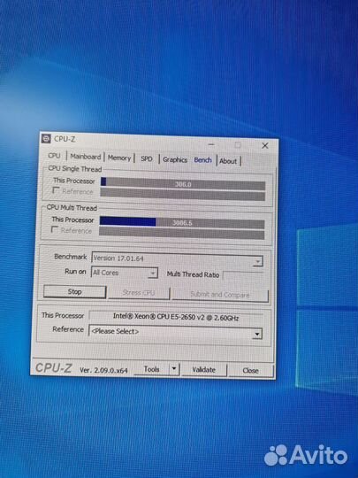Click the multi thread score bar 3006.5
The image size is (358, 478).
click(182, 222)
